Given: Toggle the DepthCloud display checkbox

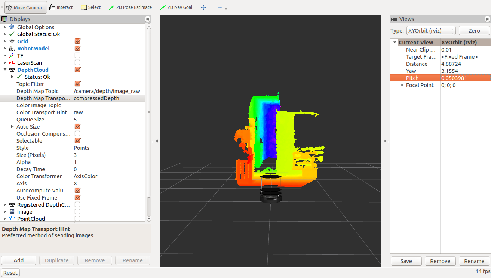Looking at the screenshot, I should [77, 69].
